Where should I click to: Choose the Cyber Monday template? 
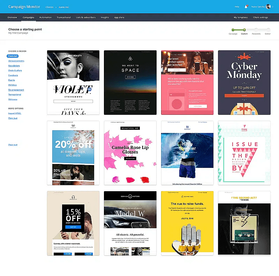[x=244, y=82]
